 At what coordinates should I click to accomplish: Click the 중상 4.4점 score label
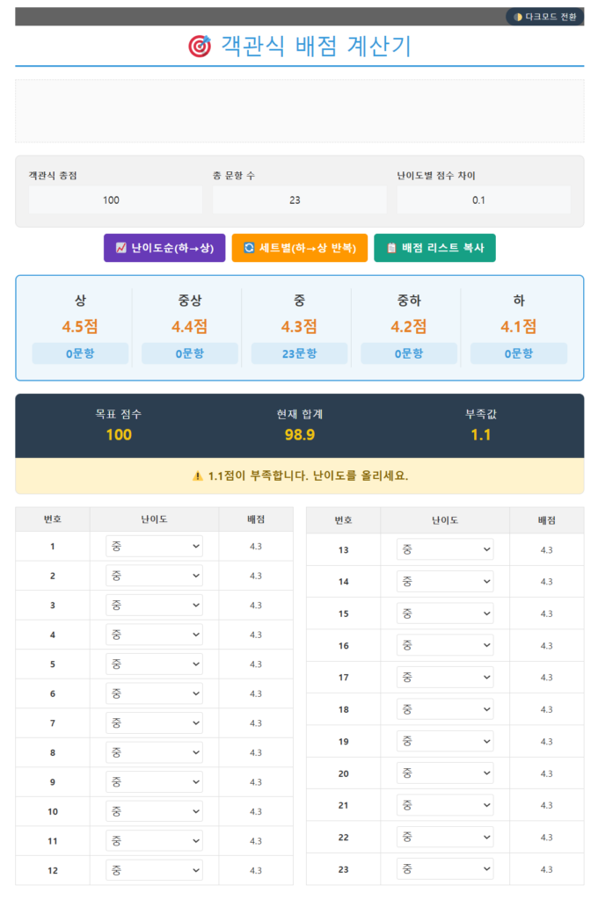pyautogui.click(x=190, y=327)
